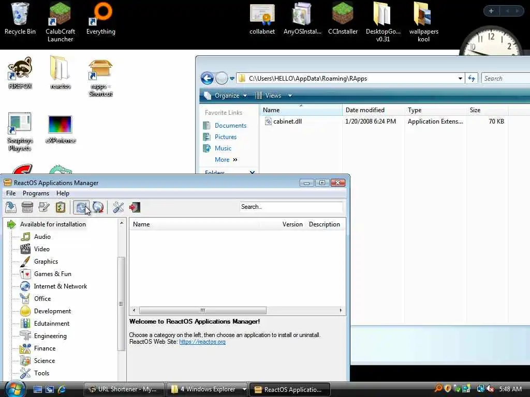The image size is (530, 397).
Task: Open the Organize dropdown in Explorer
Action: click(x=226, y=96)
